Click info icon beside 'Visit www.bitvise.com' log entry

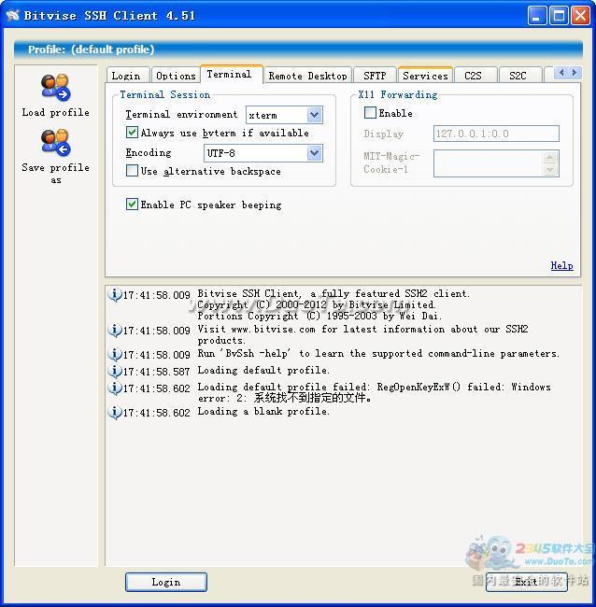click(x=114, y=331)
